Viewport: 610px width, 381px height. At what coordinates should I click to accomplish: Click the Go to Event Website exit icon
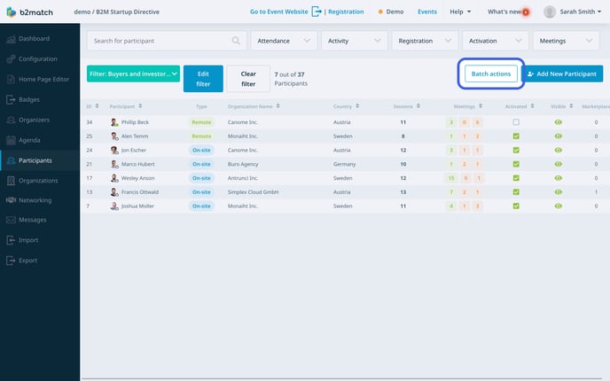click(x=317, y=12)
